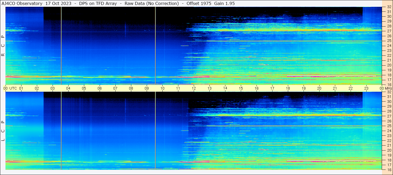
Task: Click the vertical LCP panel label
Action: tap(3, 131)
